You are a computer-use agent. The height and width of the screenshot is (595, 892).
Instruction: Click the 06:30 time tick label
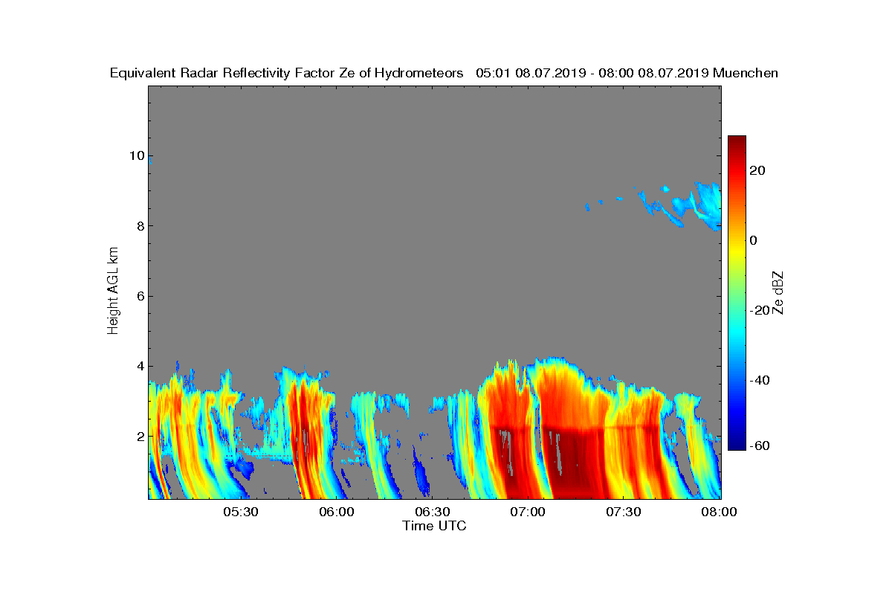tap(433, 512)
